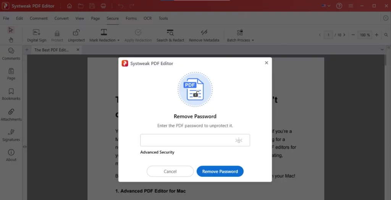Close the Best PDF Edit tab
The height and width of the screenshot is (200, 391).
[78, 50]
